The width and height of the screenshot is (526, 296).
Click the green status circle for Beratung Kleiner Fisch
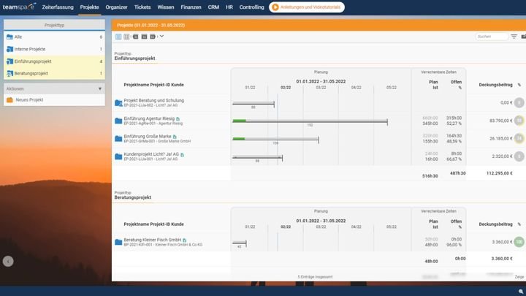coord(519,242)
